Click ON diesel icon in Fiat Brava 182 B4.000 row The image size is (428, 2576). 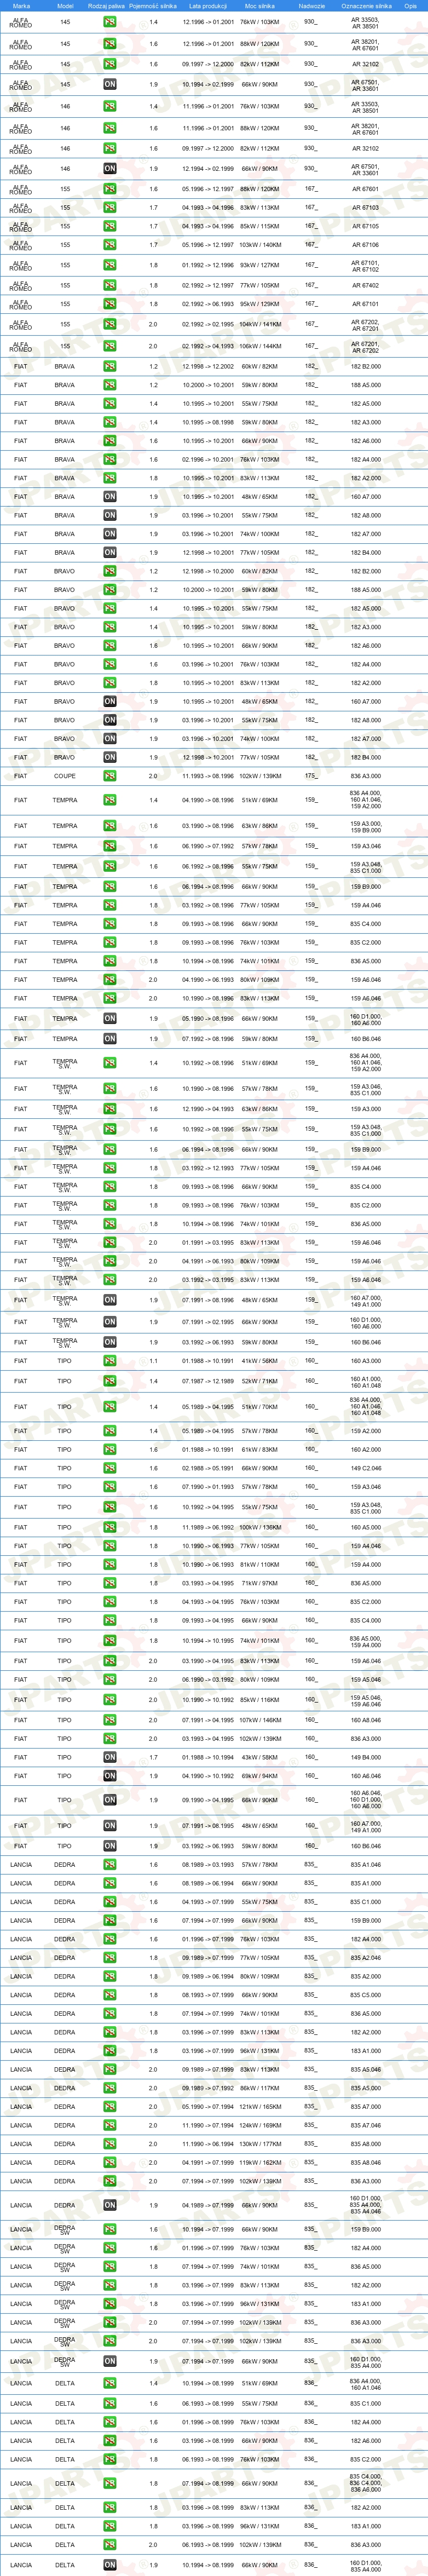[110, 553]
